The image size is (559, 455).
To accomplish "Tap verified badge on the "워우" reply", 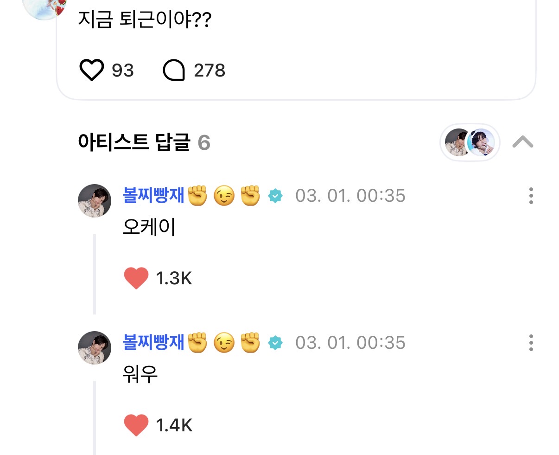I will tap(276, 343).
